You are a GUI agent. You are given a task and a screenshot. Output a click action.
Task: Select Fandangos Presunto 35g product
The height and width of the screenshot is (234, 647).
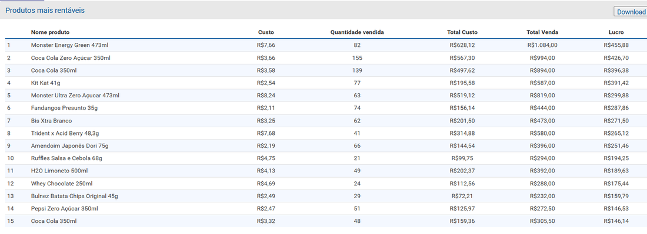pos(64,108)
